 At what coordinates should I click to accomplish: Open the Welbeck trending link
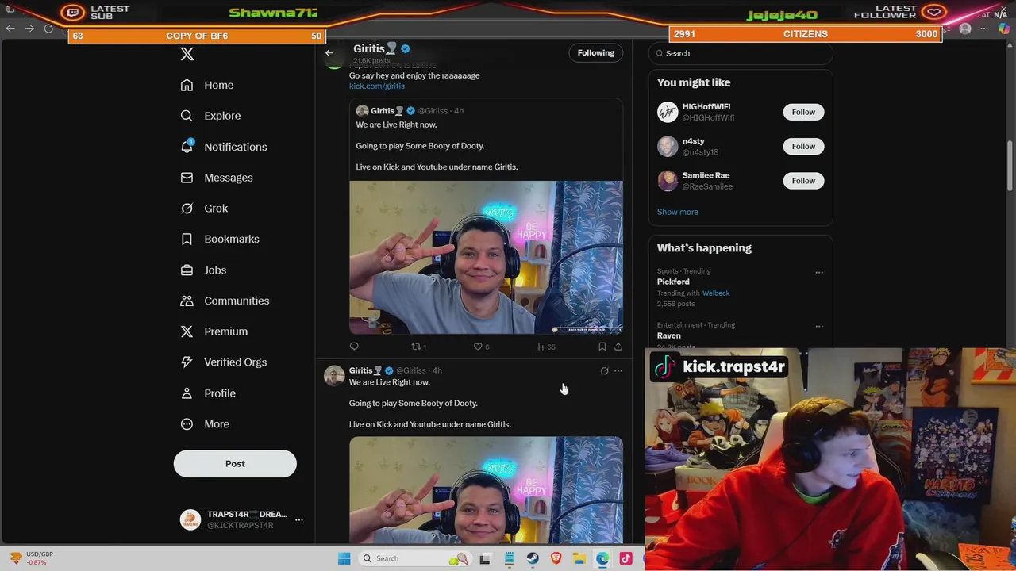716,293
